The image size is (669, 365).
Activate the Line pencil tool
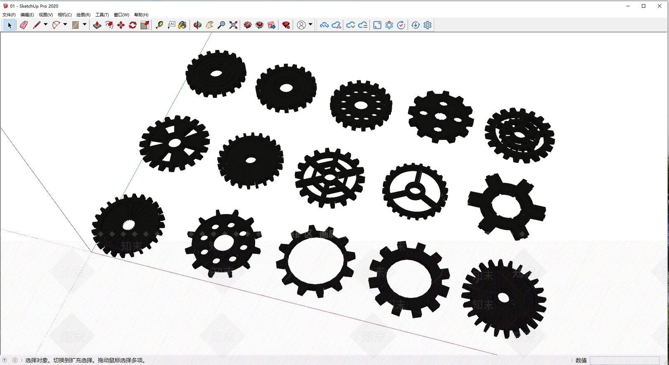(x=37, y=25)
